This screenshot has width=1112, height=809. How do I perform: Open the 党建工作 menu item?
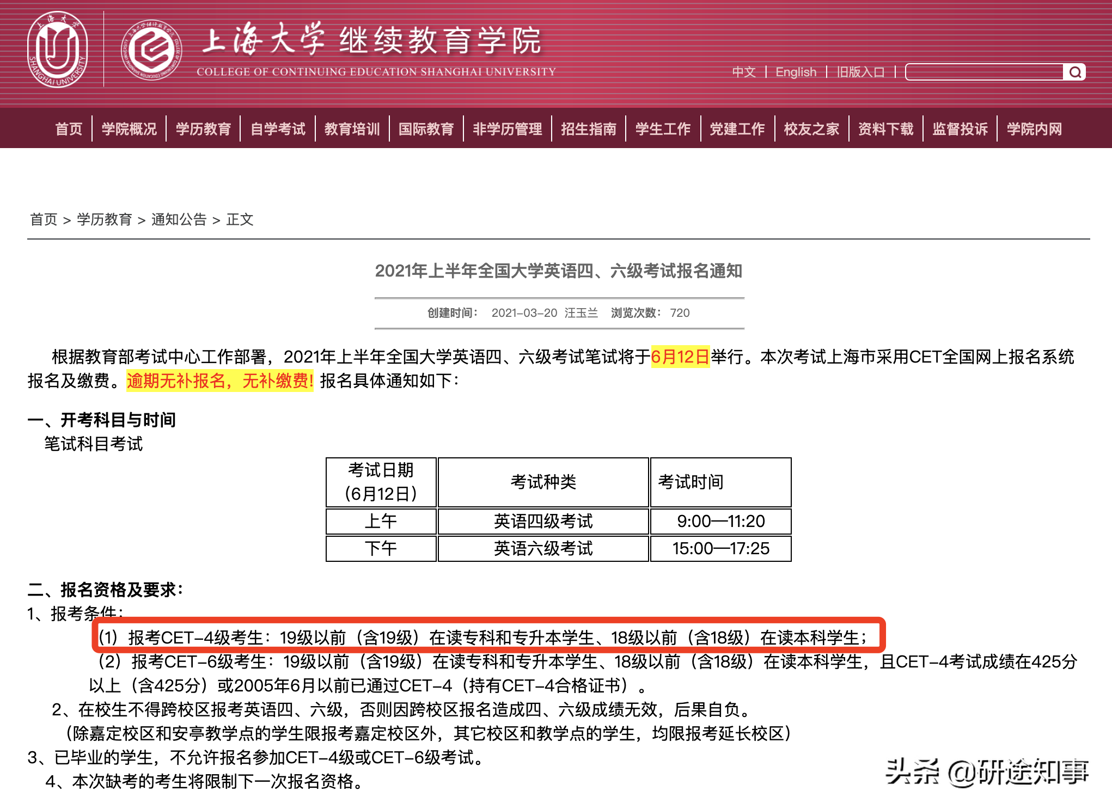point(736,129)
